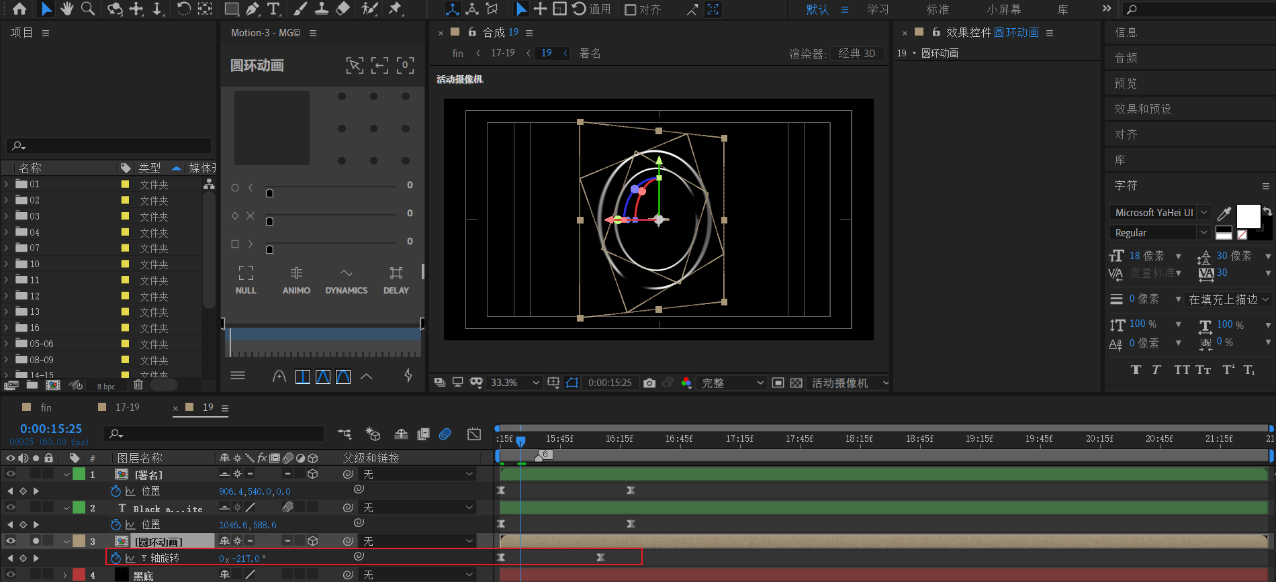Switch to the 默认 workspace
Viewport: 1276px width, 582px height.
(817, 9)
